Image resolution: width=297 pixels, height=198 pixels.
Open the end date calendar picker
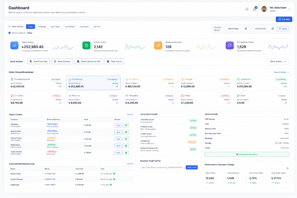(x=273, y=29)
